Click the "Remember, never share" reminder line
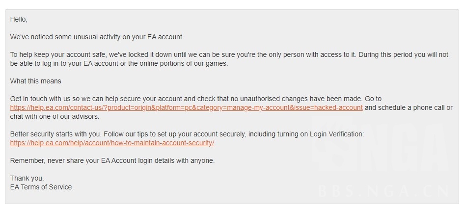 click(112, 160)
